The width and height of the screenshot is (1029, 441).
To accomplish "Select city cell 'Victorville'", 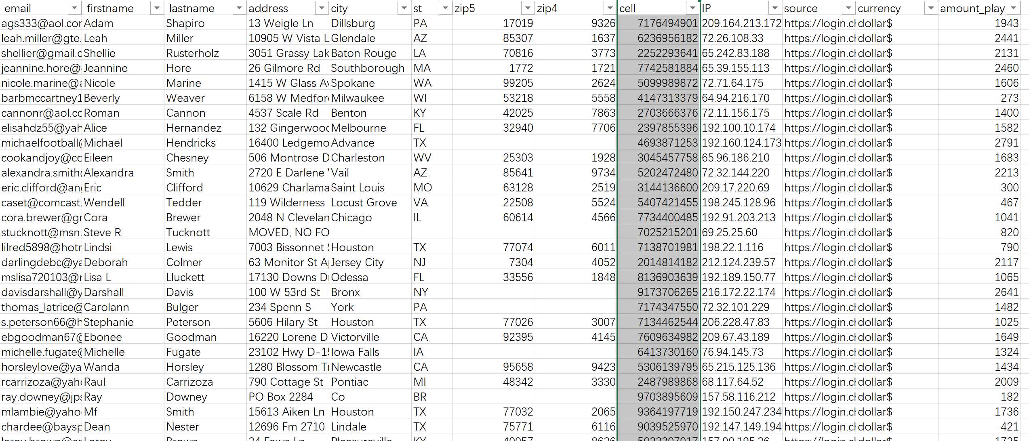I will (370, 337).
